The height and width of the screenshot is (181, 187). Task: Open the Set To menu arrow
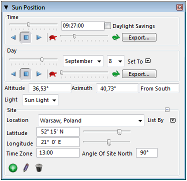[147, 61]
